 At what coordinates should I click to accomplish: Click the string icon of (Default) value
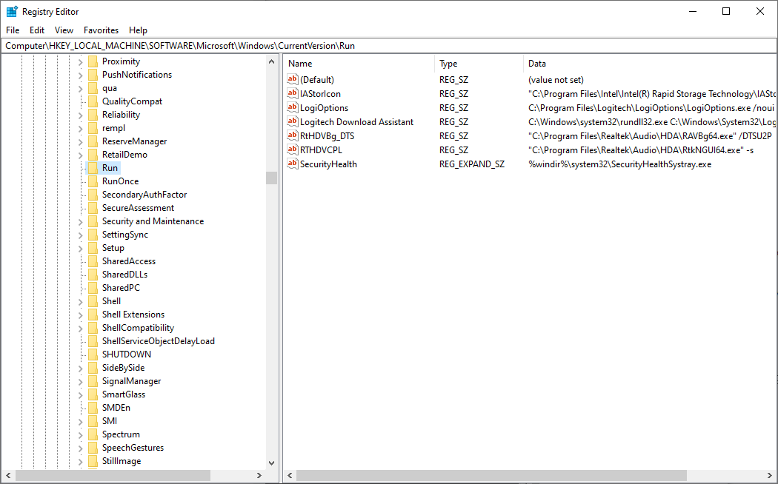(293, 79)
